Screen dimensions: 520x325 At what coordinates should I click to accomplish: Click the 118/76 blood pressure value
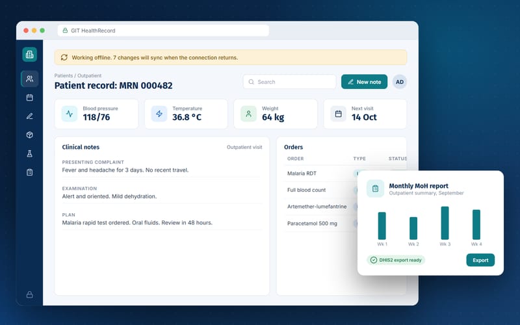click(x=96, y=117)
